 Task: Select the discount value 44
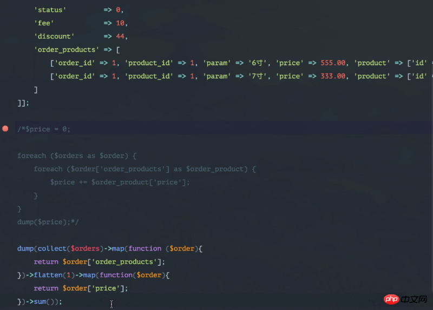point(121,36)
